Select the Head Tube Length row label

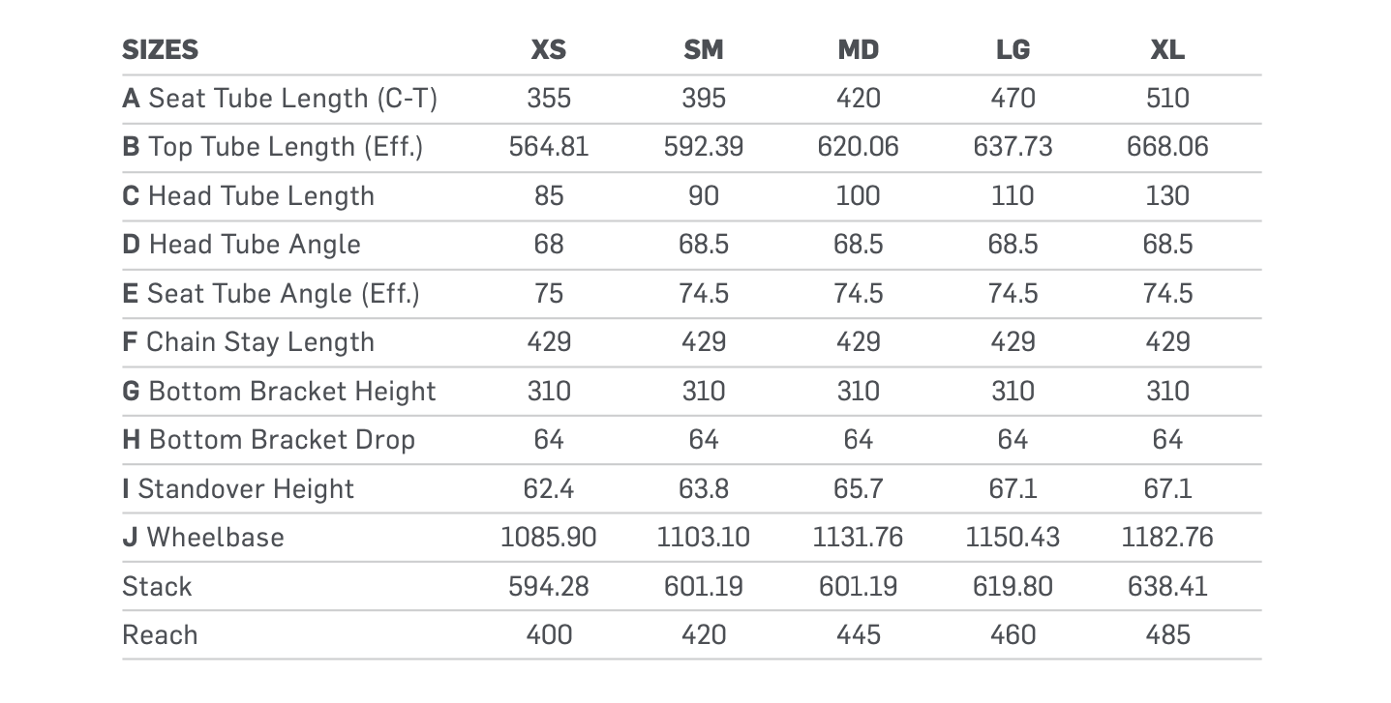tap(249, 196)
